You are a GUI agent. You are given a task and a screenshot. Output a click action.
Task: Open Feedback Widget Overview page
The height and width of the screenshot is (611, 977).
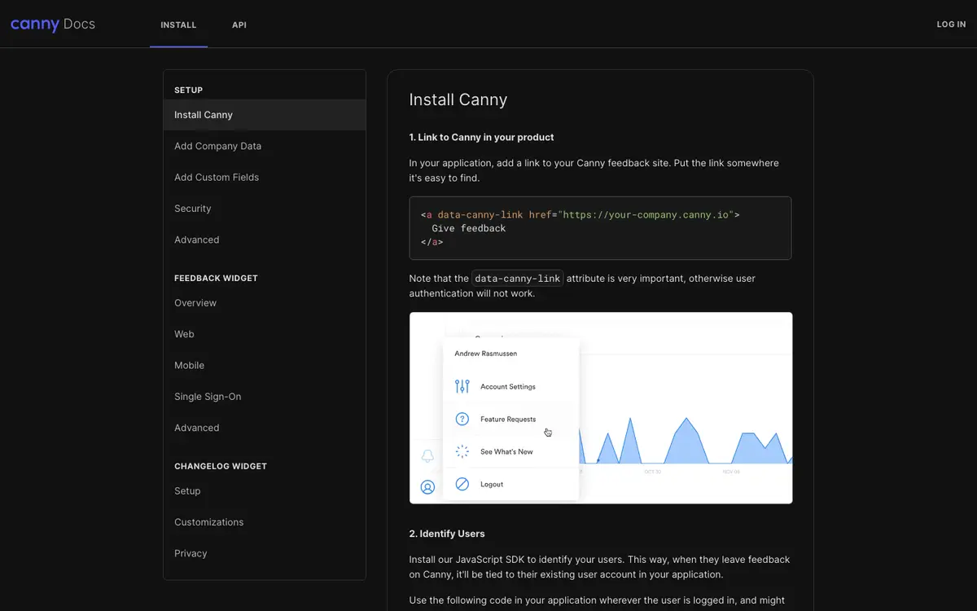265,303
